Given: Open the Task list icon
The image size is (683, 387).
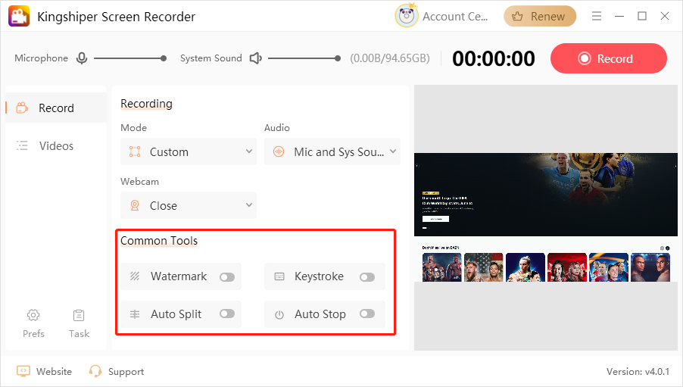Looking at the screenshot, I should (x=79, y=315).
